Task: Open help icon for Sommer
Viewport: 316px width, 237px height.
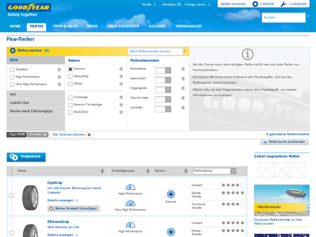Action: coord(121,69)
